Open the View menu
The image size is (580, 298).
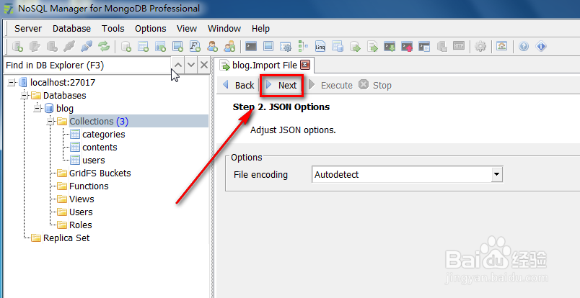(x=187, y=29)
